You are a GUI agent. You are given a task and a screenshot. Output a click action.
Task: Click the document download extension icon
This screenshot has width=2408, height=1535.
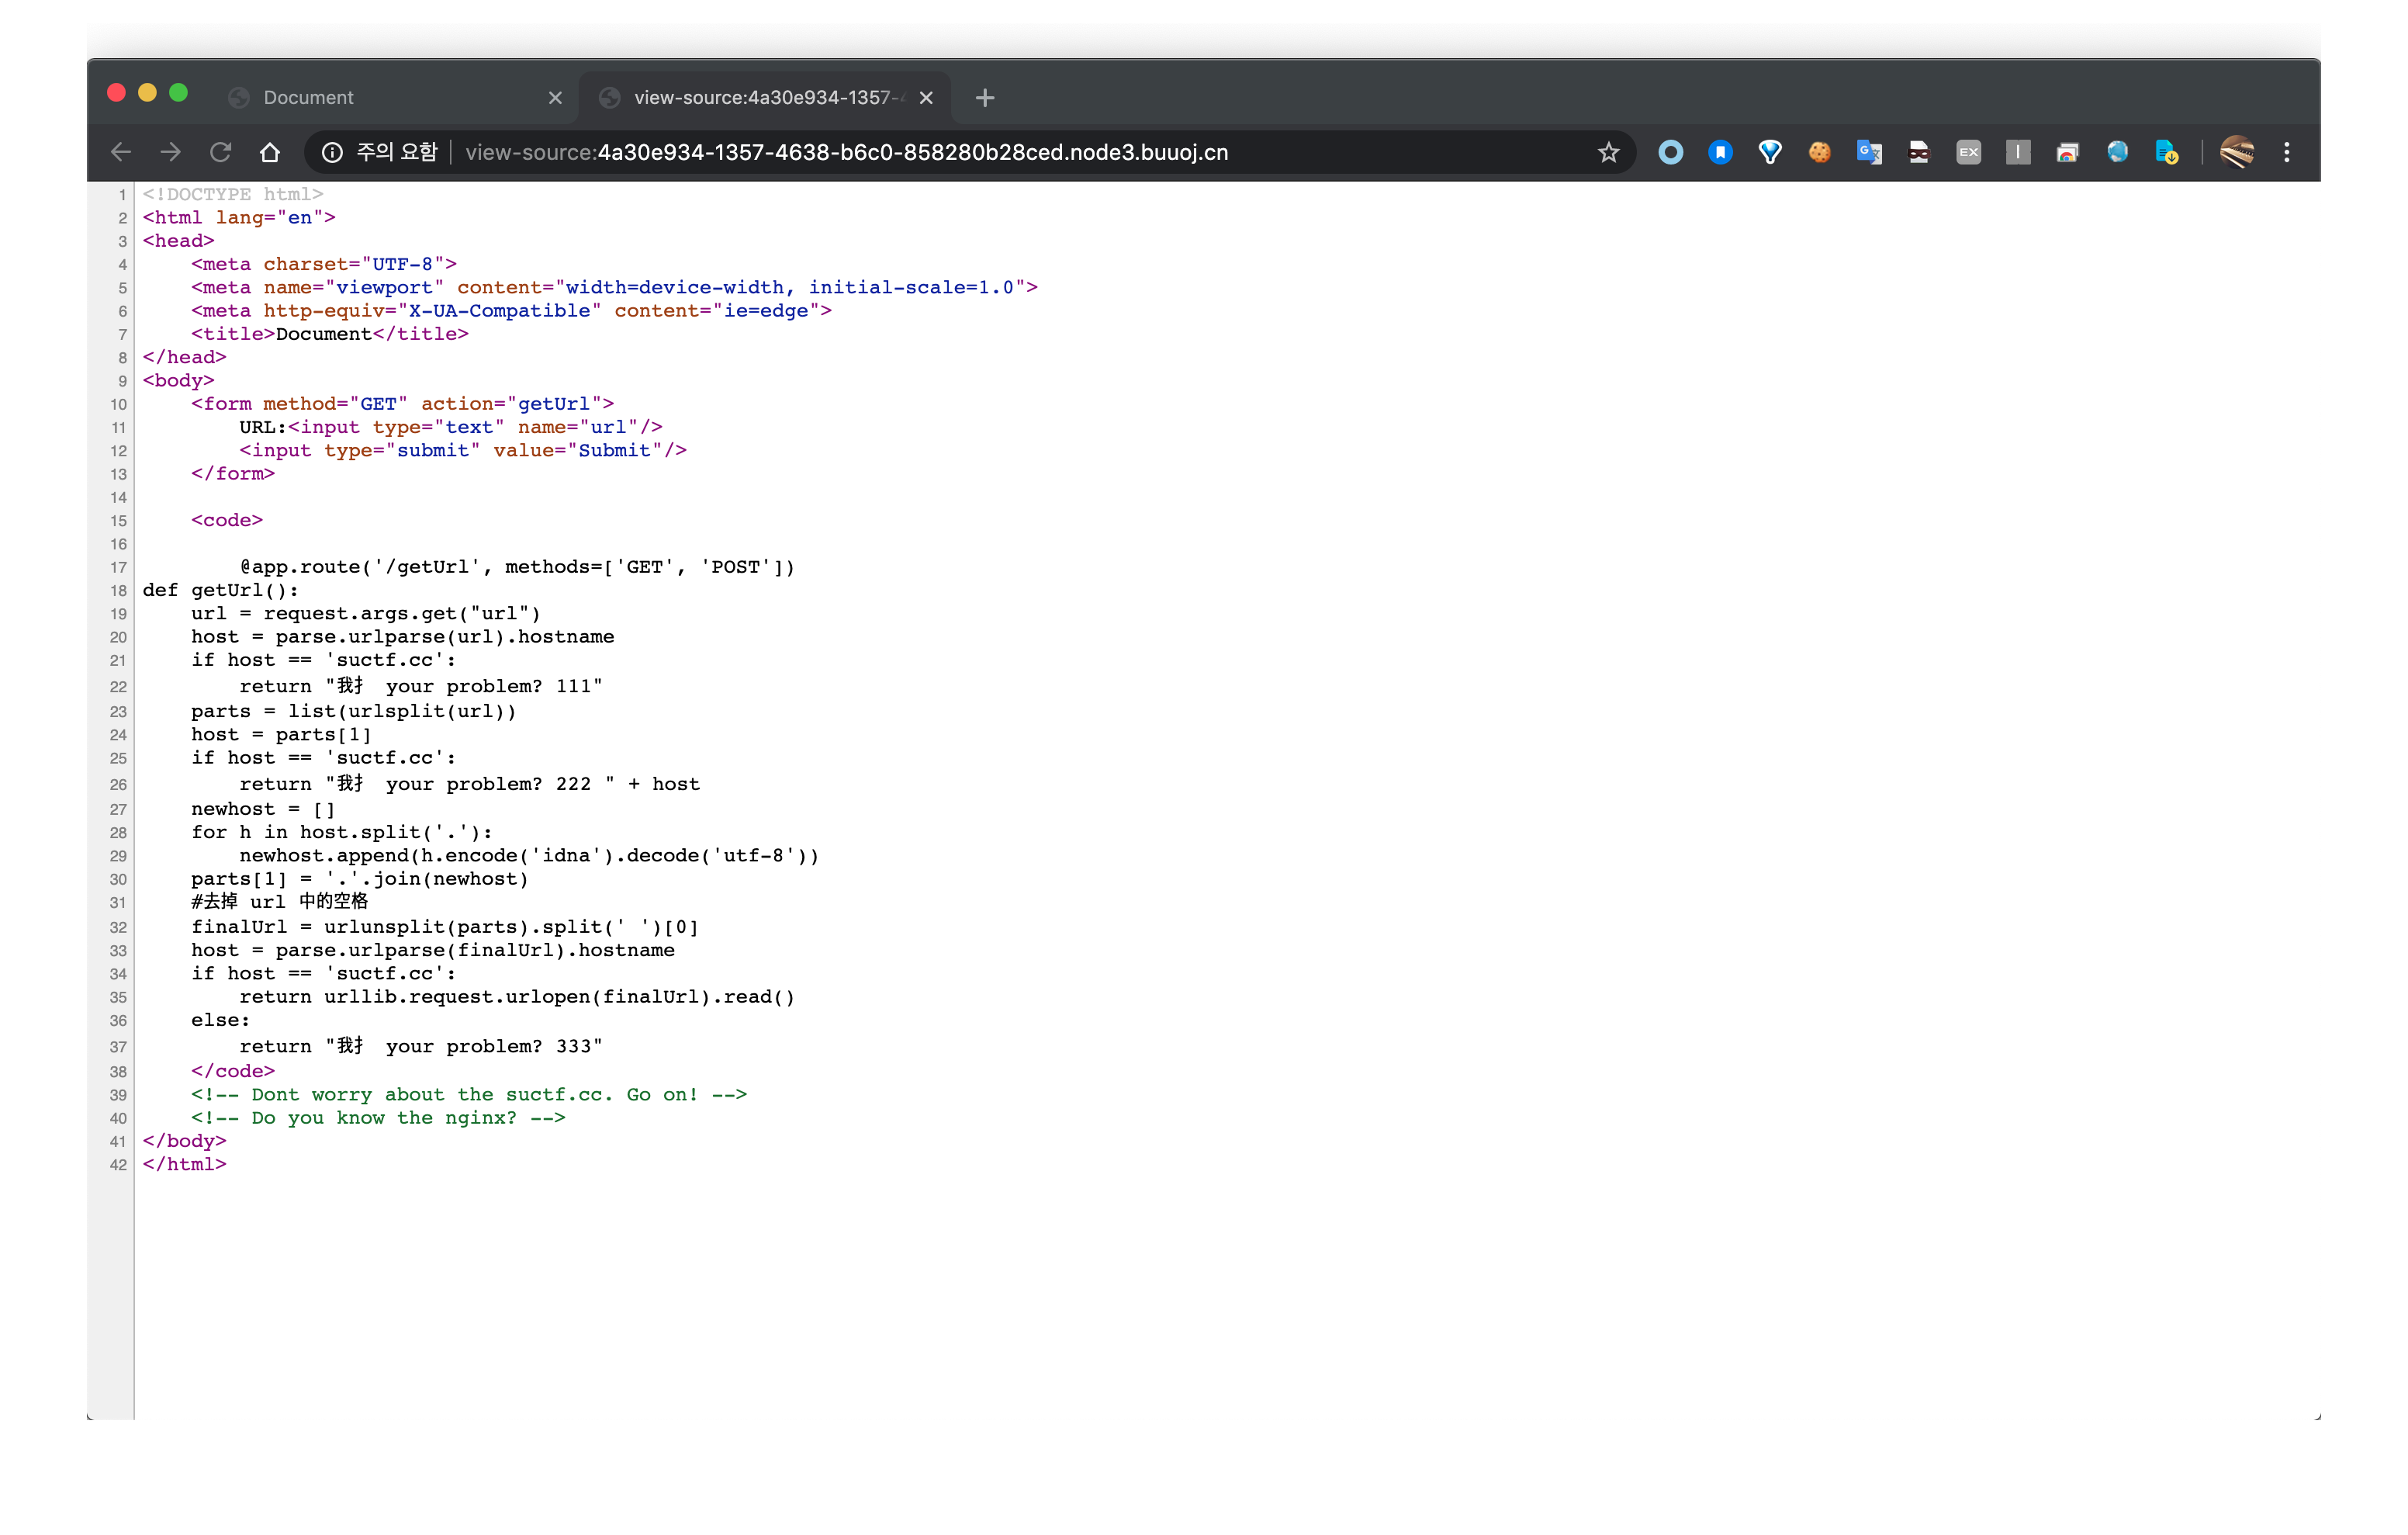pos(2166,152)
